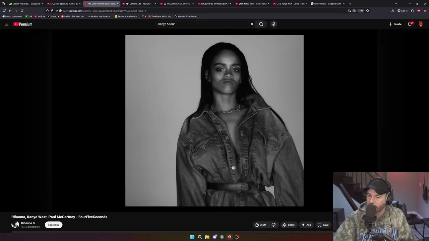Dislike the FourFiveSeconds video
This screenshot has width=429, height=241.
point(273,225)
